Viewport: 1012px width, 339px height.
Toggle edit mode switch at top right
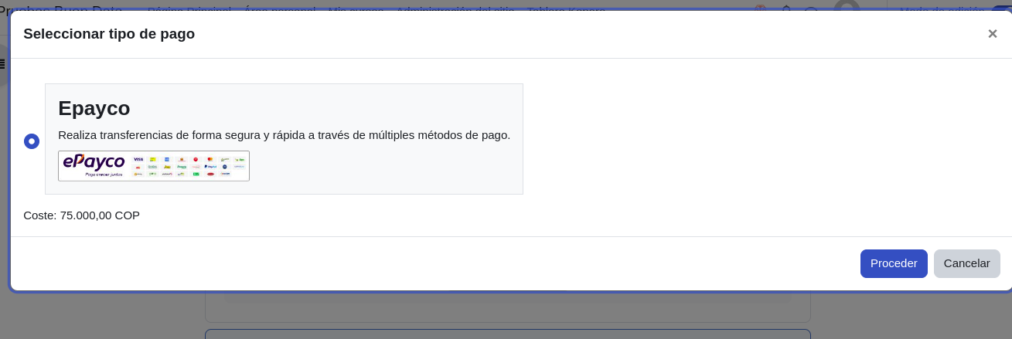(1002, 7)
